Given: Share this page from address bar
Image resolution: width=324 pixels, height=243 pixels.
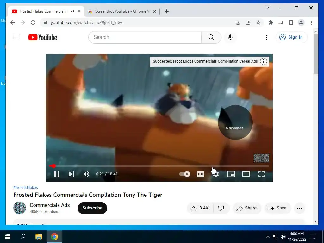Looking at the screenshot, I should pyautogui.click(x=248, y=22).
